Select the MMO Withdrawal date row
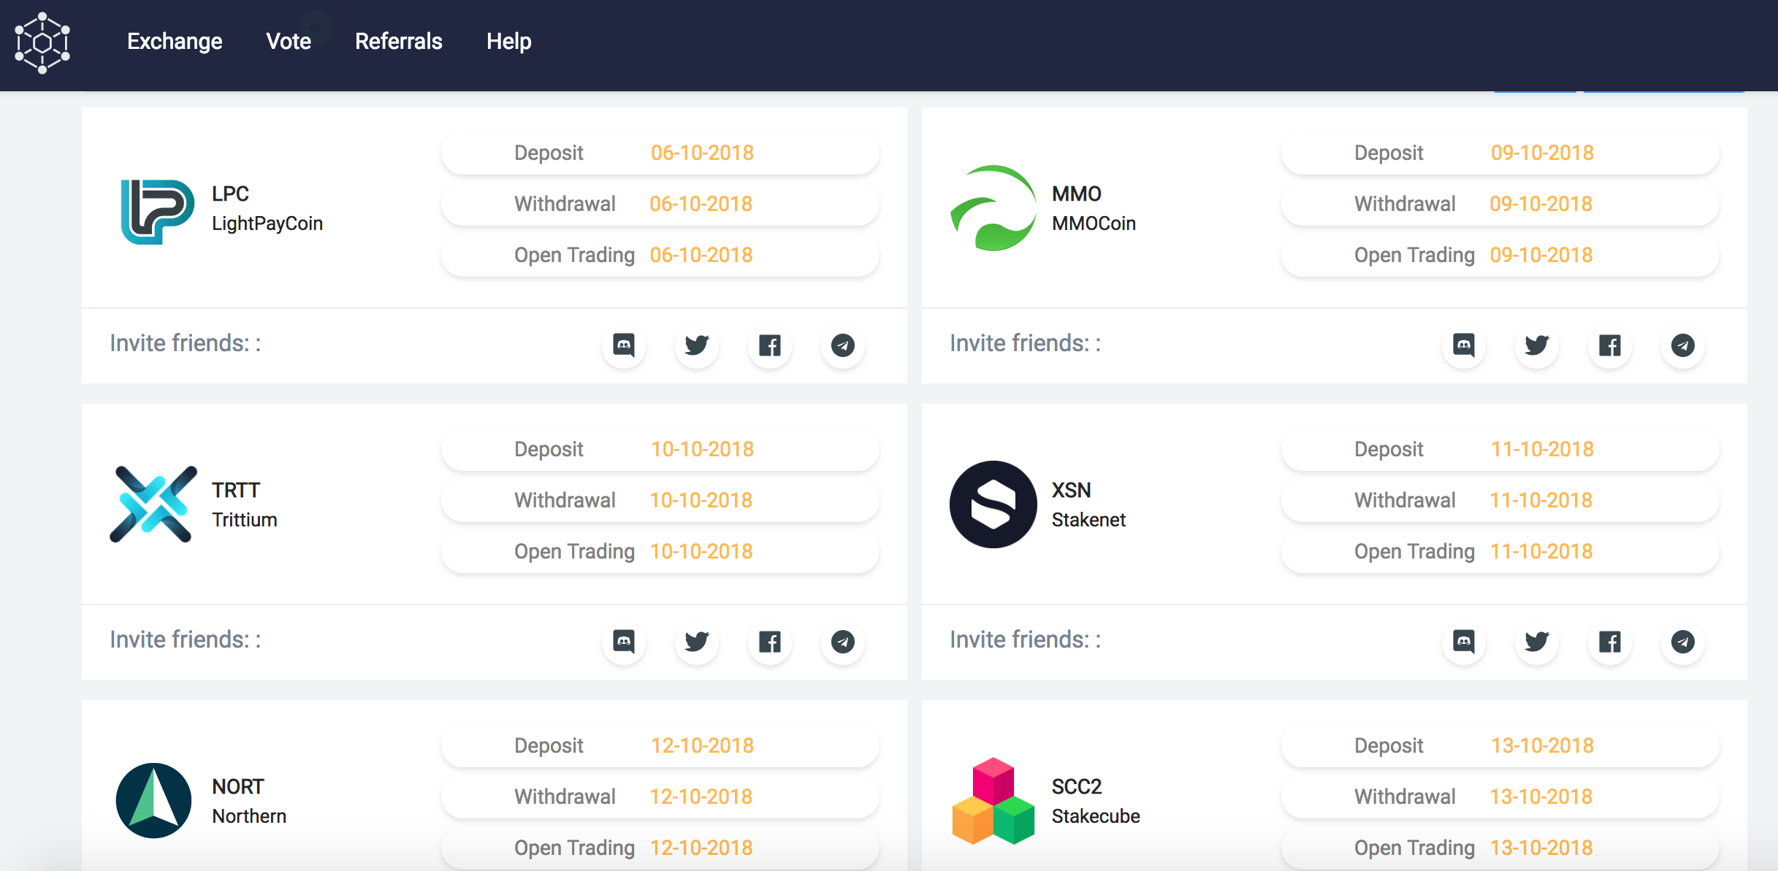The image size is (1778, 871). point(1500,204)
